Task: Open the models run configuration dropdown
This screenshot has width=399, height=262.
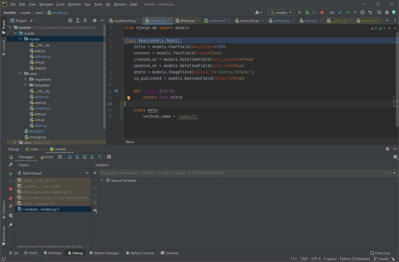Action: (x=281, y=12)
